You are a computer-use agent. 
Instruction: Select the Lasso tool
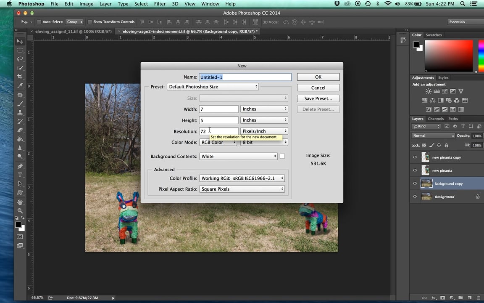coord(20,59)
